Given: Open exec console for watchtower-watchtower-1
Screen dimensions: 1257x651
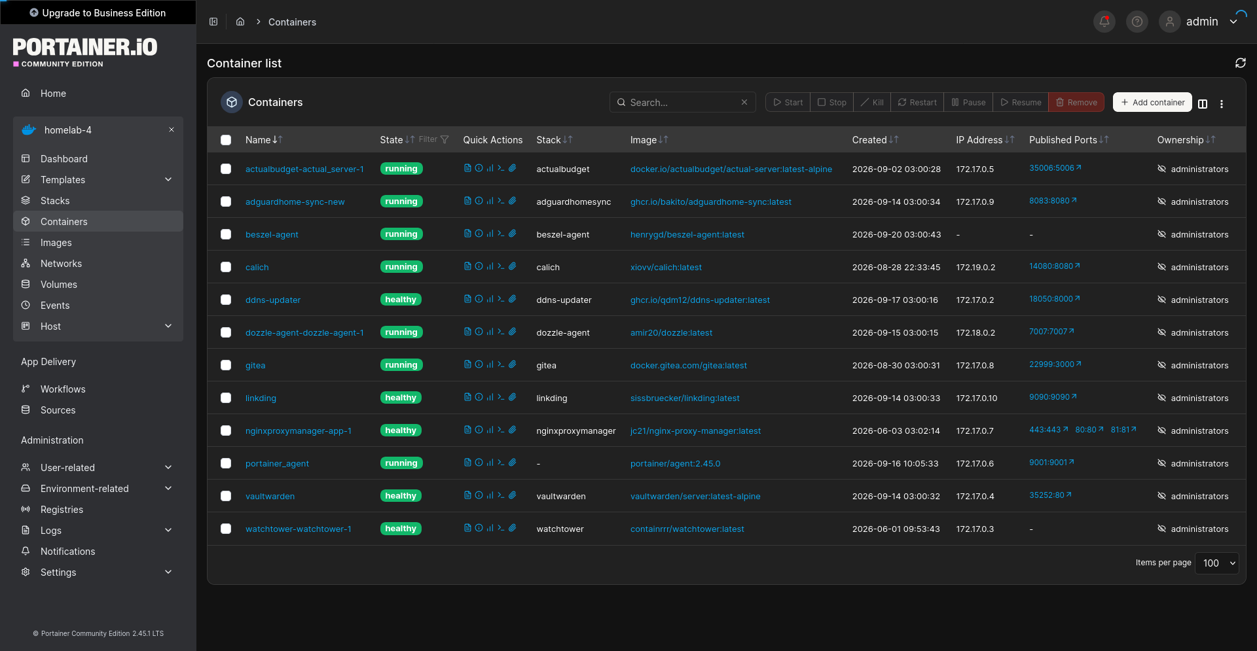Looking at the screenshot, I should click(501, 528).
